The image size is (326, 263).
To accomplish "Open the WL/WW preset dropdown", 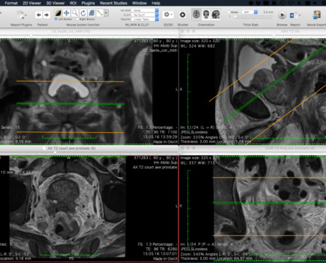I will click(145, 11).
